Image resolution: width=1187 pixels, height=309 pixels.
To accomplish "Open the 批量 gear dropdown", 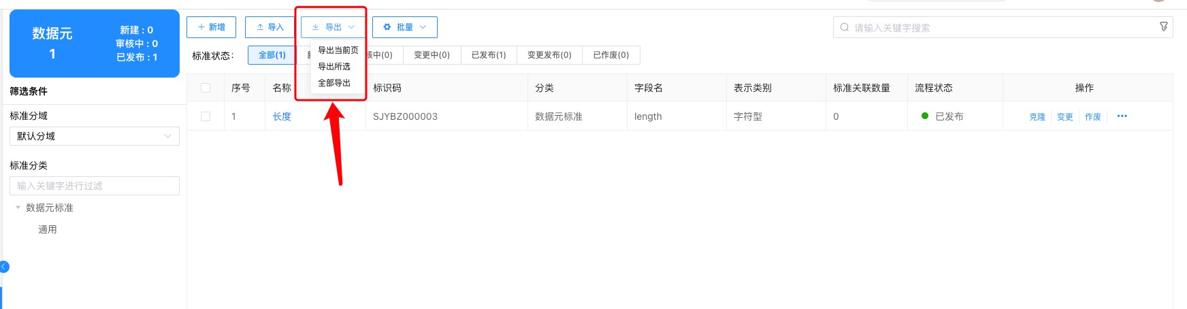I will [404, 27].
